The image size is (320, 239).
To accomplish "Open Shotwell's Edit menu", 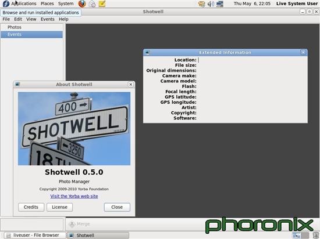I will point(18,19).
